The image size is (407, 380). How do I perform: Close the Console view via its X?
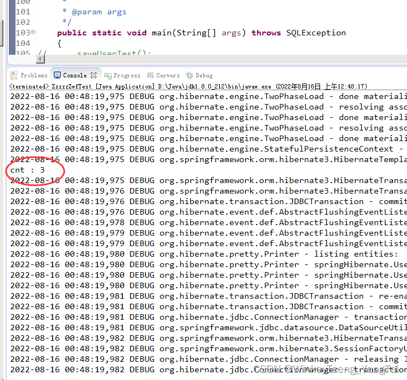coord(94,75)
